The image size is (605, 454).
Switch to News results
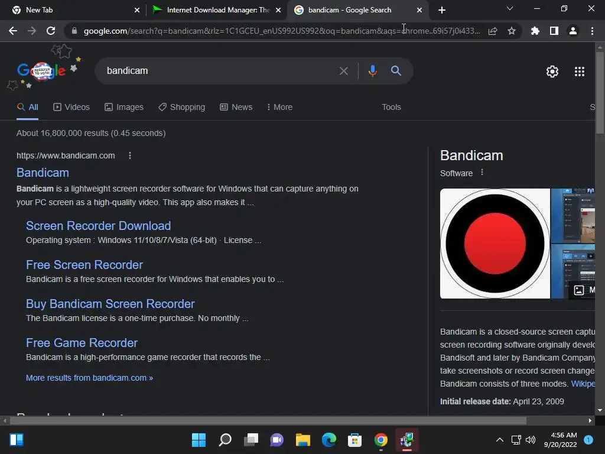point(236,108)
